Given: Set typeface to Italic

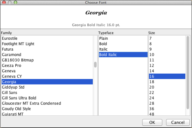Looking at the screenshot, I should click(123, 49).
